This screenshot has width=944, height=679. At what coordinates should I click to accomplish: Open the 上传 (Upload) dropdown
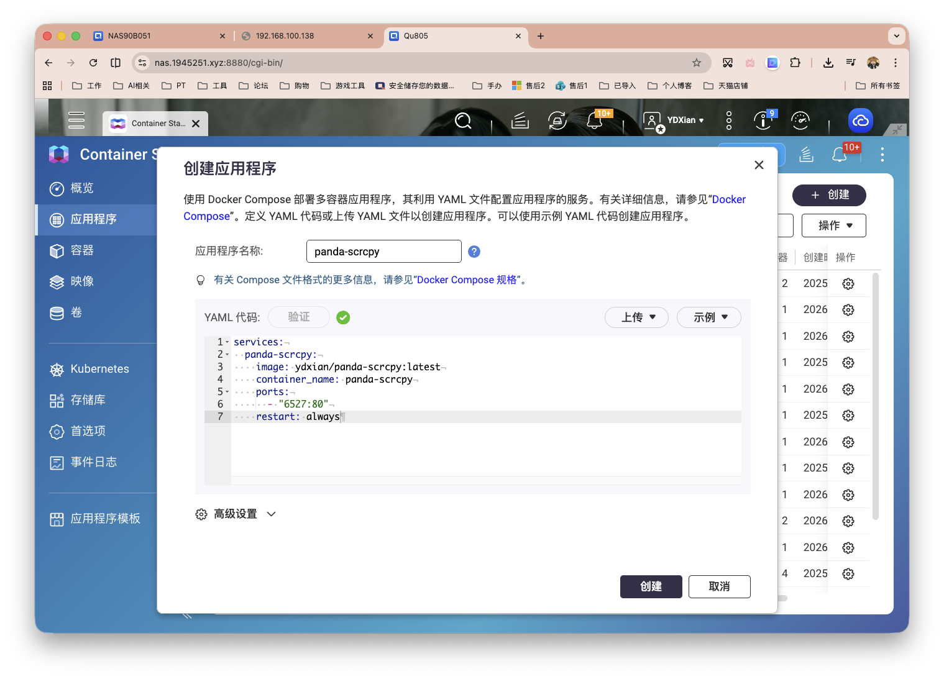636,317
